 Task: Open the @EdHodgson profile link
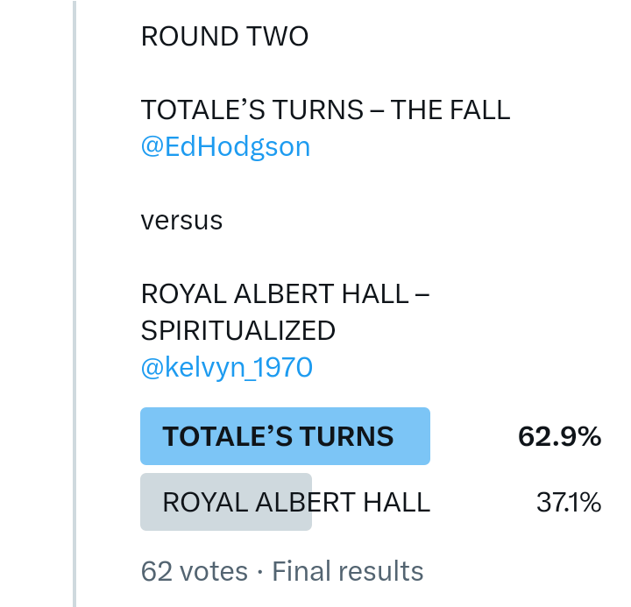225,146
